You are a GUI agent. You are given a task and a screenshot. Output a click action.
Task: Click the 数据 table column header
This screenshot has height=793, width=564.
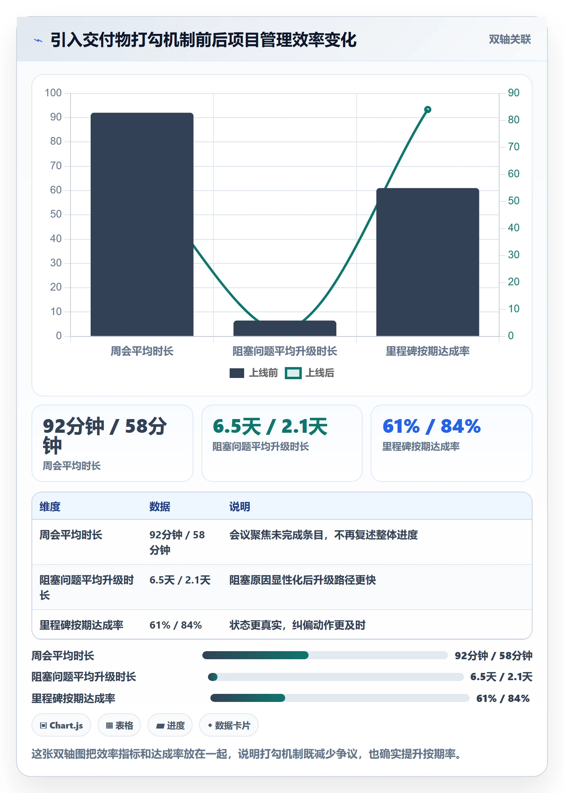click(x=160, y=507)
